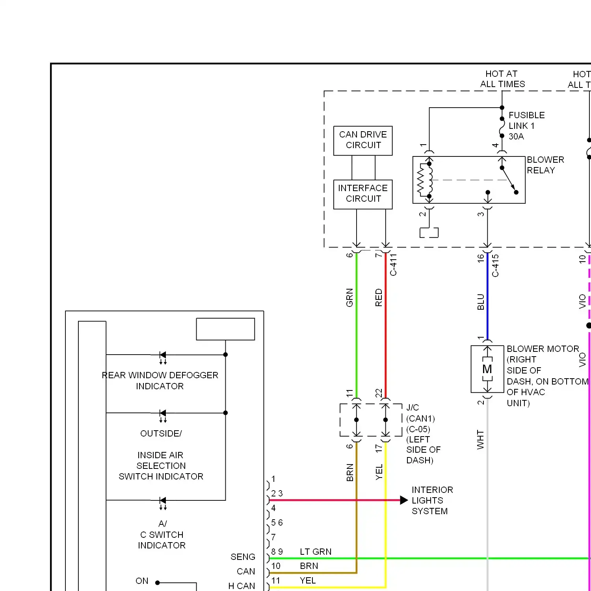Select the BLOWER RELAY label

(545, 165)
